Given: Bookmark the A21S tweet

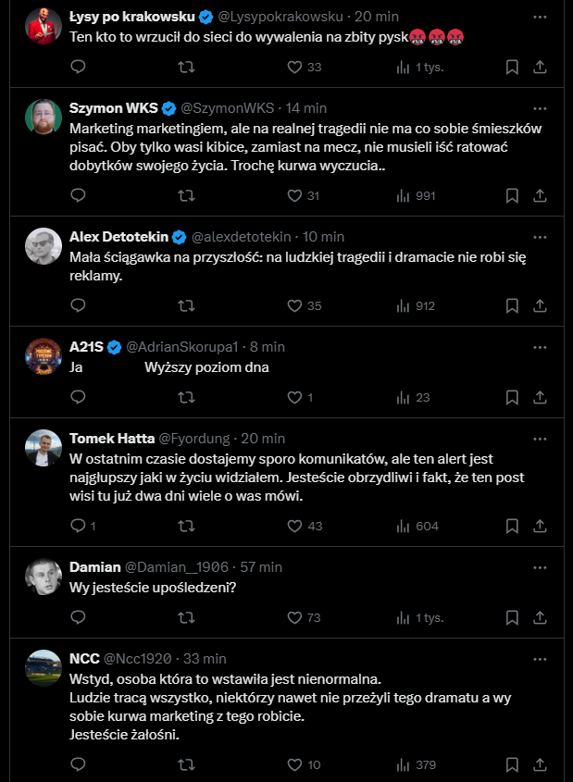Looking at the screenshot, I should point(512,398).
